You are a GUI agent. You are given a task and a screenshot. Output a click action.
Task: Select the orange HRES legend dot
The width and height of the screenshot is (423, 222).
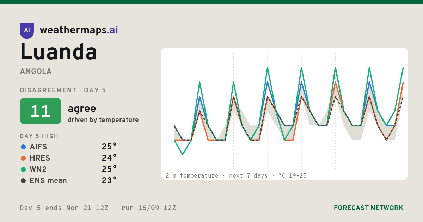(23, 158)
